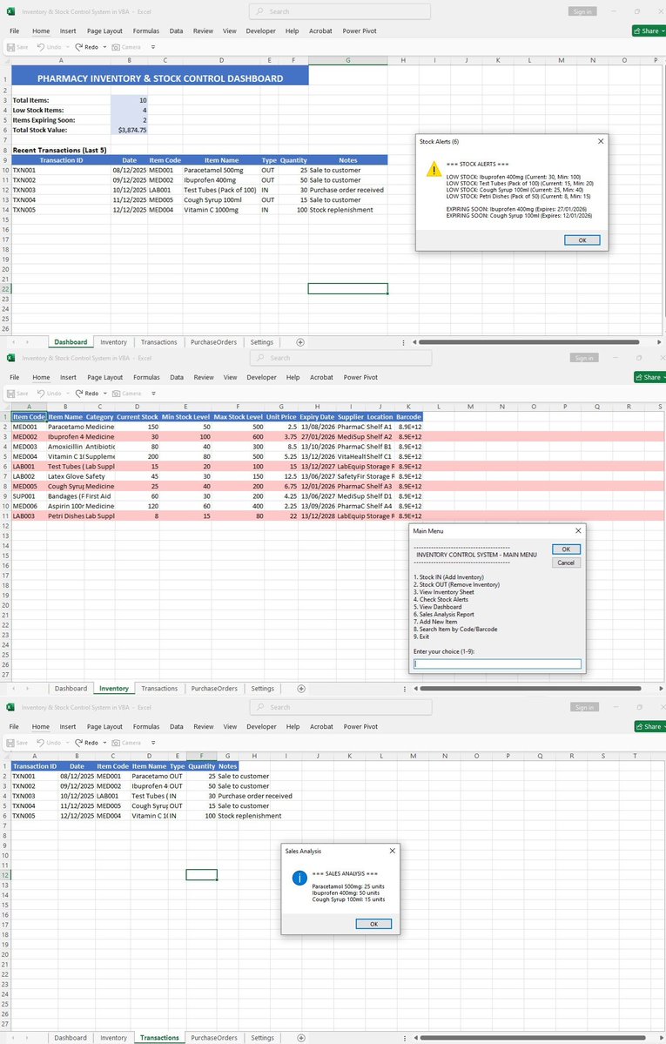Add new sheet in the Transactions window
This screenshot has width=666, height=1044.
(x=301, y=1037)
